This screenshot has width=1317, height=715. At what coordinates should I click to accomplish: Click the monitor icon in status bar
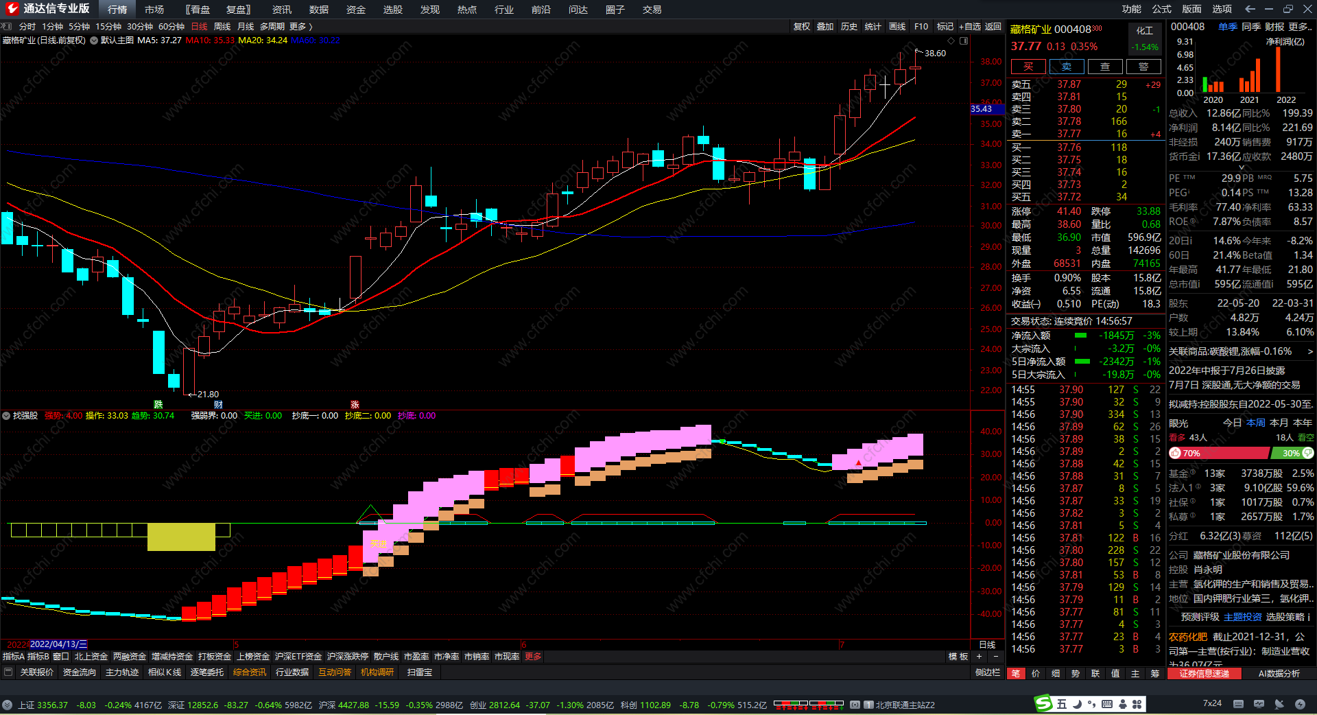1259,704
